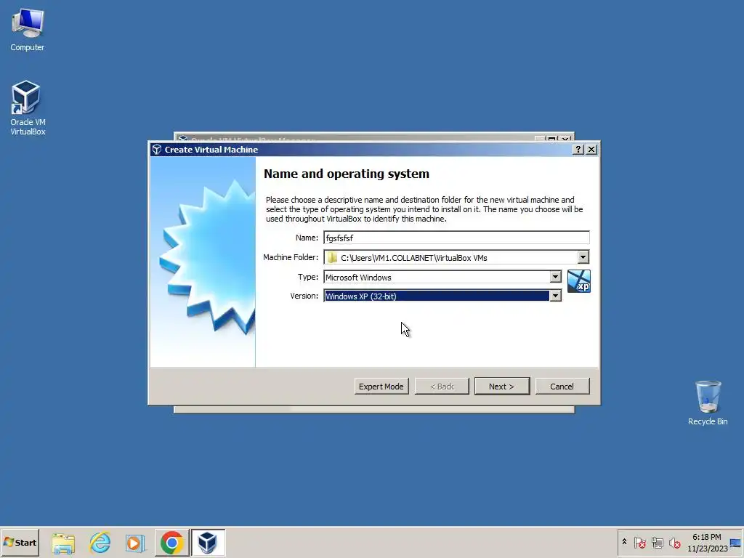Click the muted volume tray icon
This screenshot has width=744, height=558.
(x=675, y=542)
